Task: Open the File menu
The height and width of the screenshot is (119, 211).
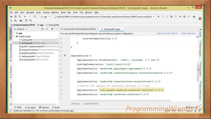Action: pos(11,13)
